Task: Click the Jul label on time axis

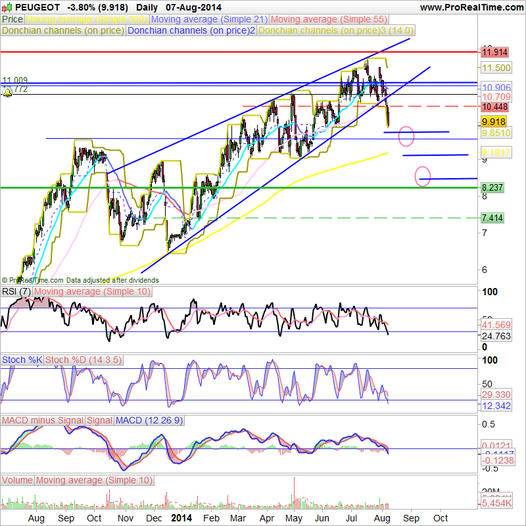Action: (351, 518)
